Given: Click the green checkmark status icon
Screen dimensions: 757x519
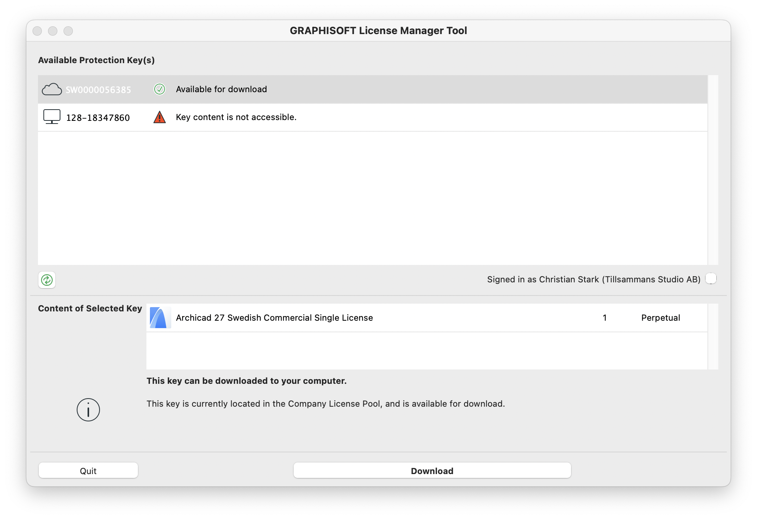Looking at the screenshot, I should (x=160, y=89).
